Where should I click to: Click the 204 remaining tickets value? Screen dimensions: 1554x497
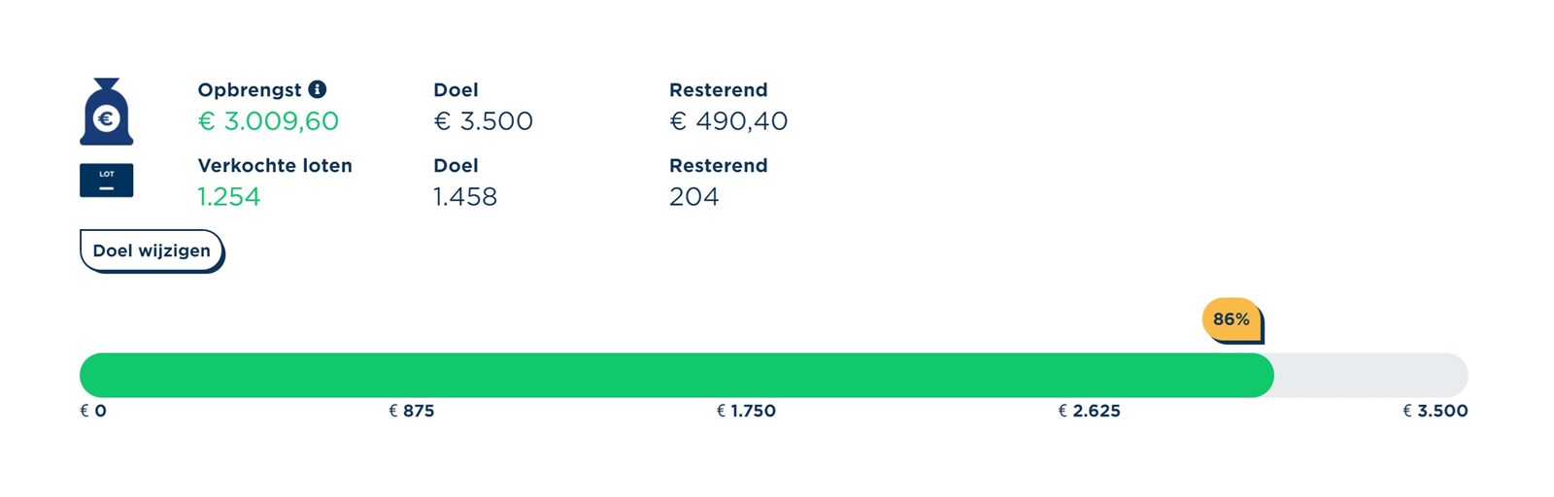(694, 197)
